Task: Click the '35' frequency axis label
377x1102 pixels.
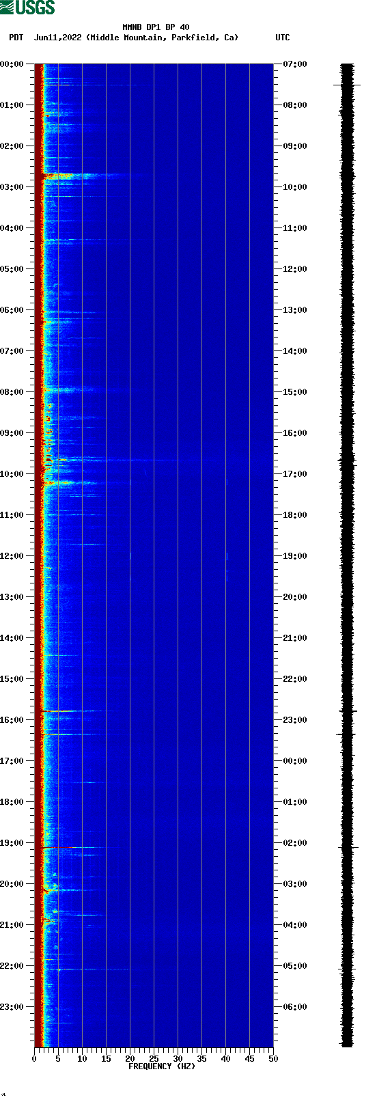Action: pos(201,1059)
